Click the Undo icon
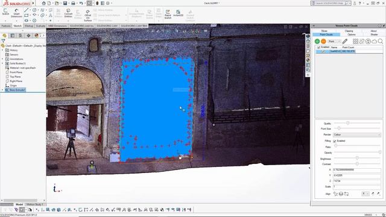This screenshot has height=217, width=386. click(81, 3)
